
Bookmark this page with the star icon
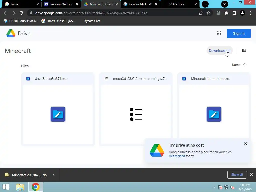point(208,13)
